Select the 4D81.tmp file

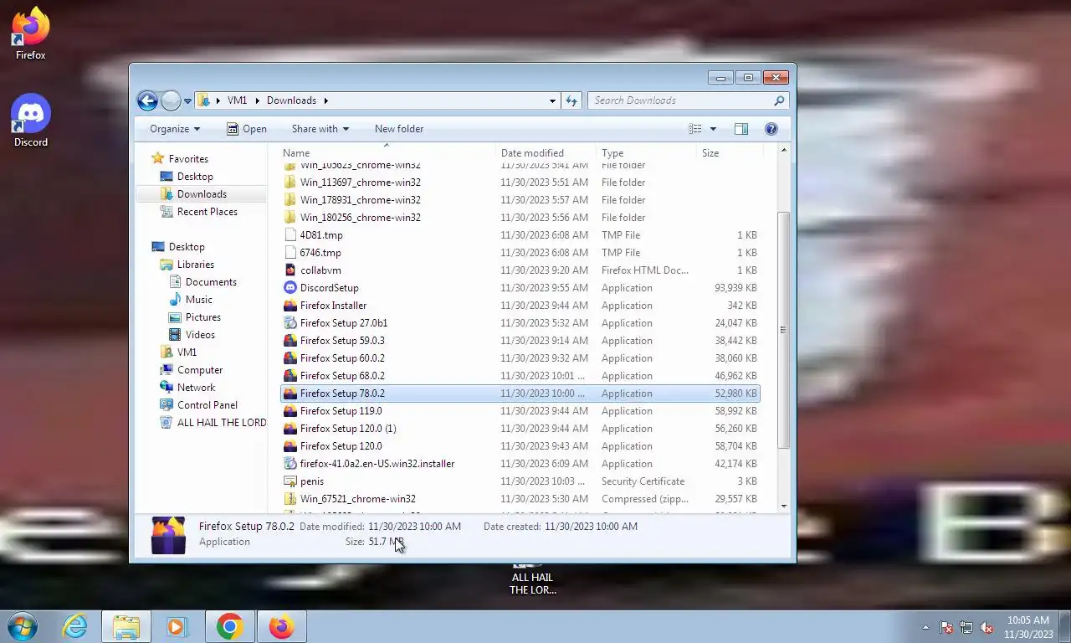point(520,235)
